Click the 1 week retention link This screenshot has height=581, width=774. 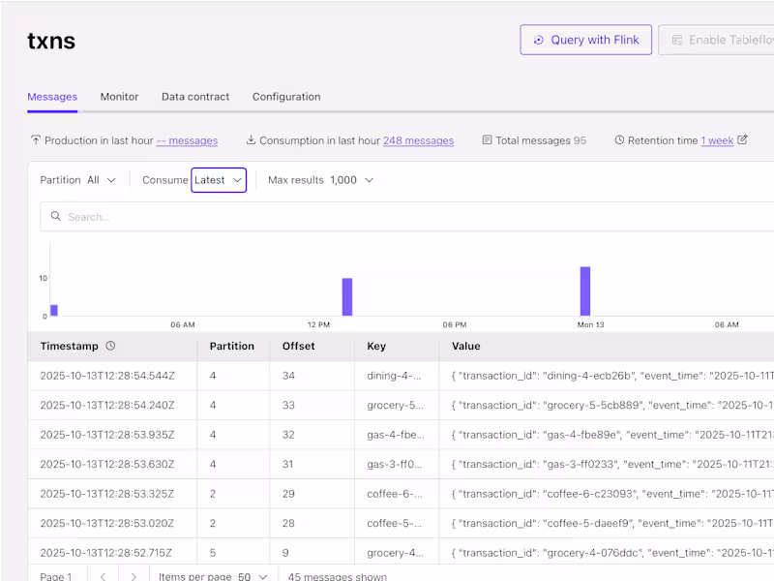pyautogui.click(x=717, y=140)
